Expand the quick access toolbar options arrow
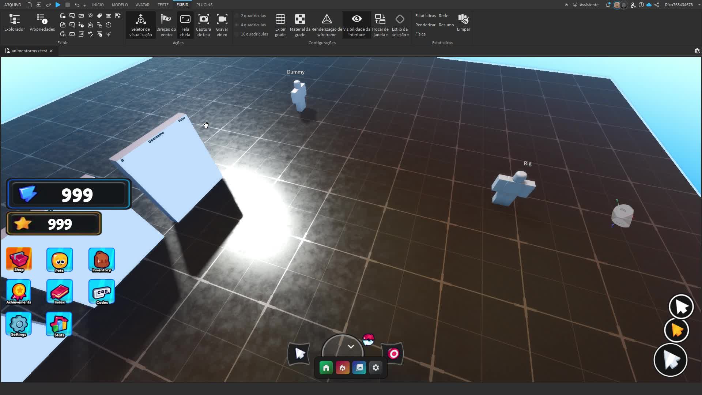Image resolution: width=702 pixels, height=395 pixels. (84, 5)
